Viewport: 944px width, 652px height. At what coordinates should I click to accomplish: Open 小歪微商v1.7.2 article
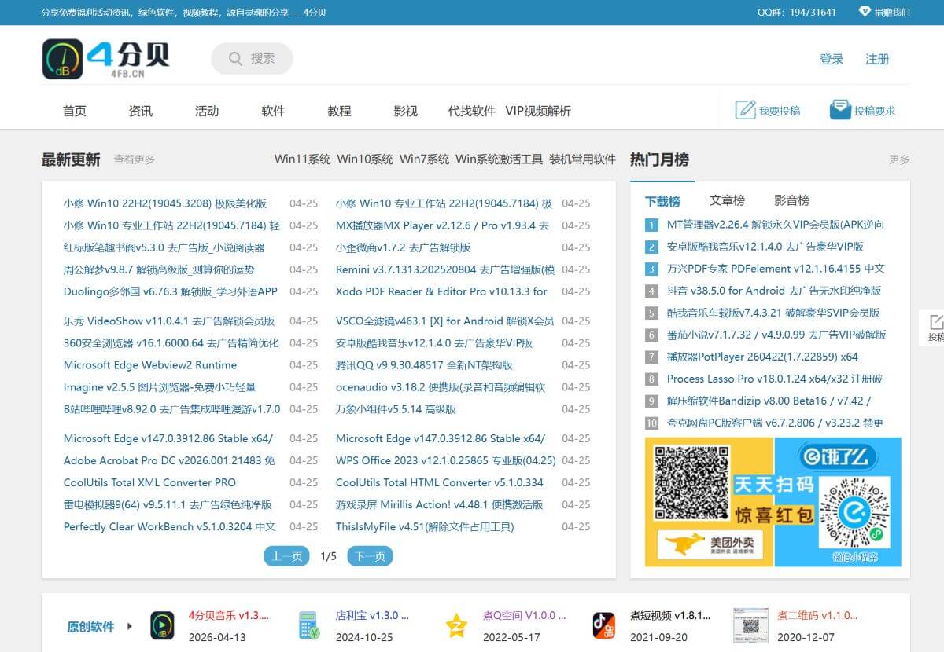404,247
